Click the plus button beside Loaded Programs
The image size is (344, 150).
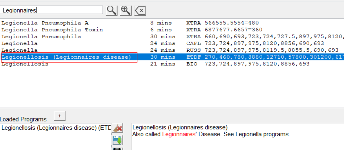click(x=60, y=116)
